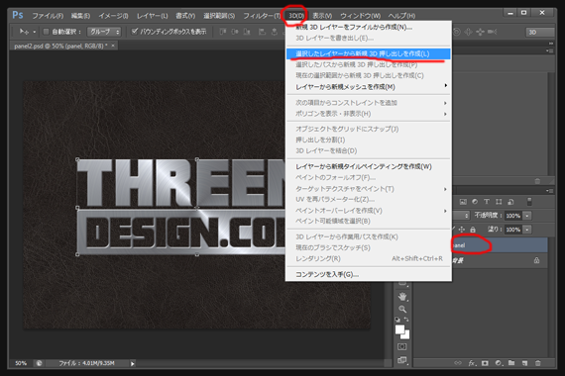
Task: Click the 塗り 100% value field
Action: 513,230
